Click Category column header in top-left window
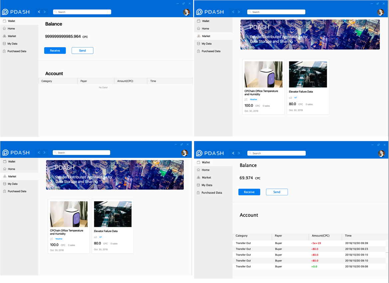This screenshot has width=389, height=283. tap(58, 81)
